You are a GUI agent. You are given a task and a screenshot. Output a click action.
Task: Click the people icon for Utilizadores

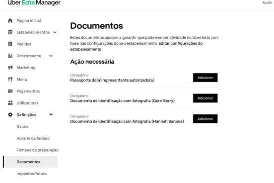coord(10,103)
